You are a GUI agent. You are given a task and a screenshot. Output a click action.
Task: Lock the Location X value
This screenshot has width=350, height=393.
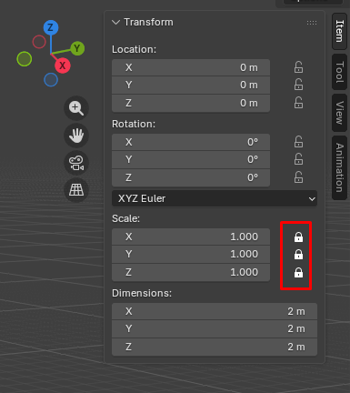click(298, 67)
